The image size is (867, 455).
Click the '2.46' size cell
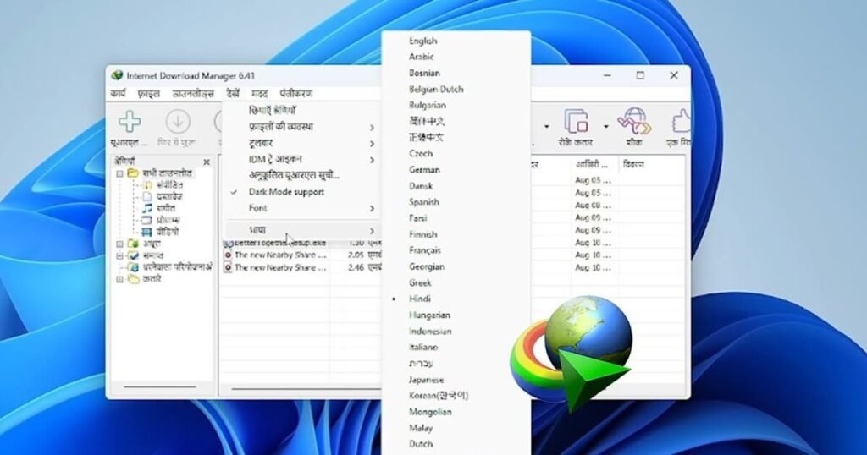[x=356, y=267]
